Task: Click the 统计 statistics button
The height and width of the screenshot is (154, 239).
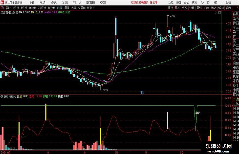Action: coord(192,8)
